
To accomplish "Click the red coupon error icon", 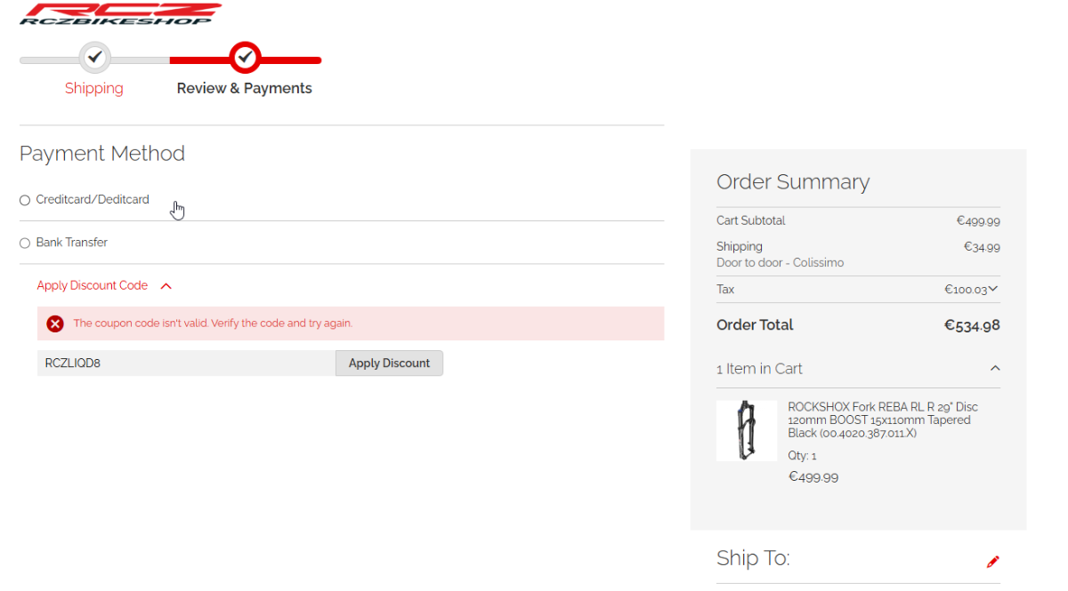I will [x=55, y=323].
